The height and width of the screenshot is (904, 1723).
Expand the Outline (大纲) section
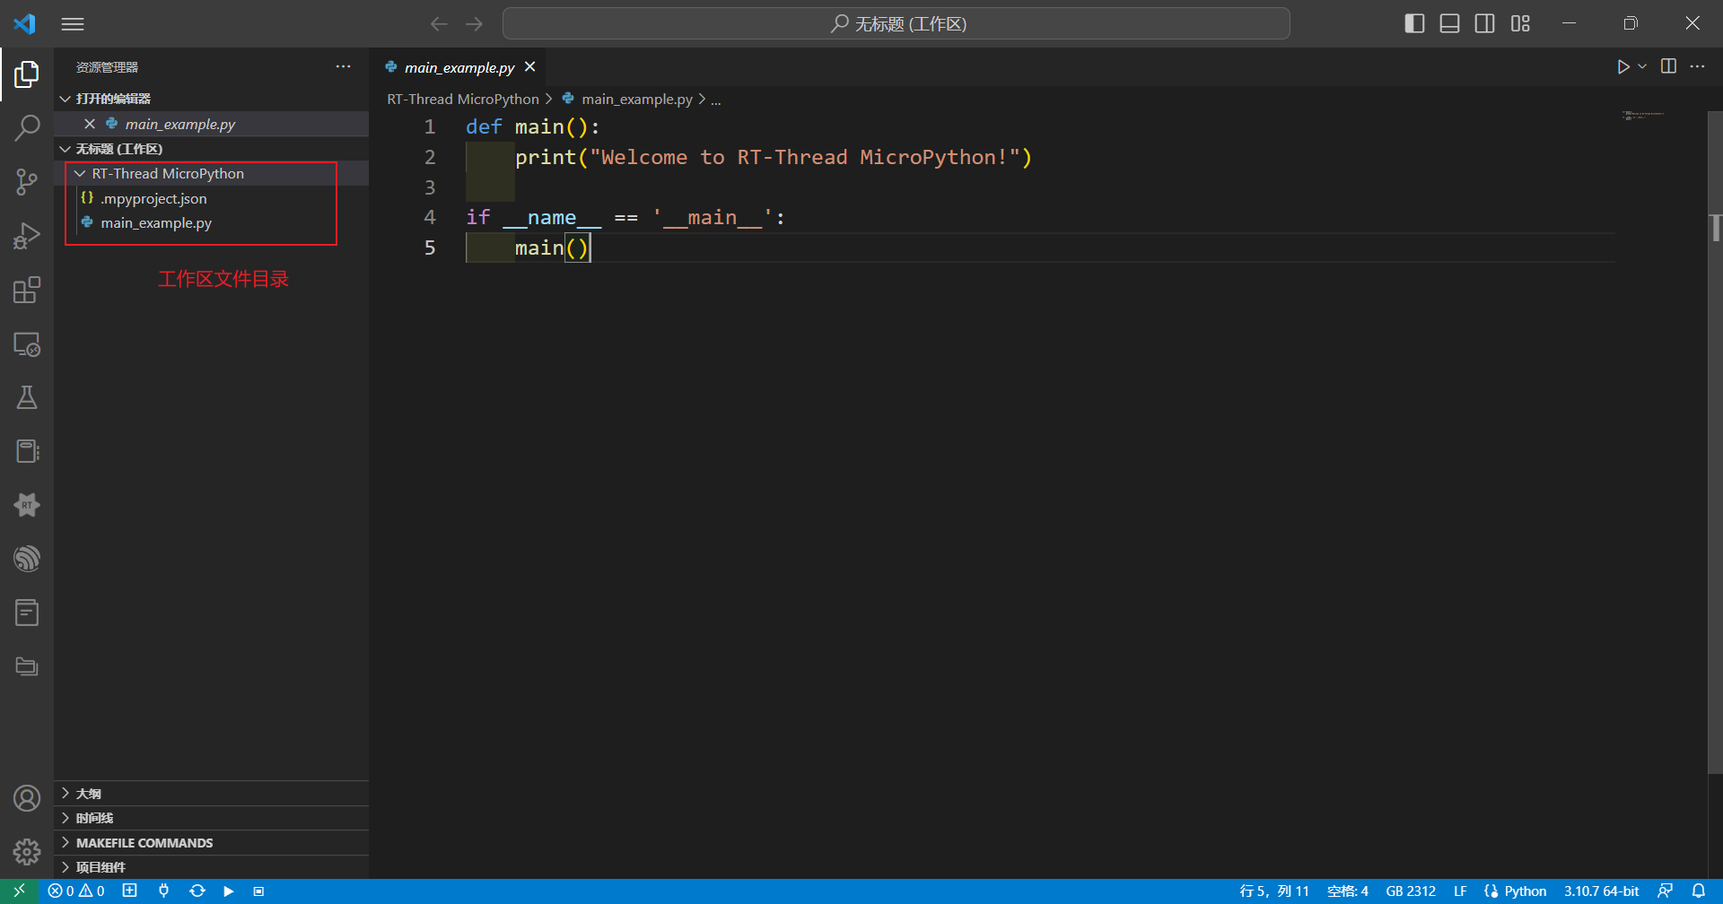(211, 794)
